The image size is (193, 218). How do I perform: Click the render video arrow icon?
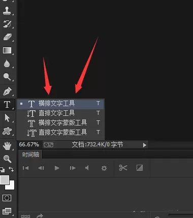40,216
